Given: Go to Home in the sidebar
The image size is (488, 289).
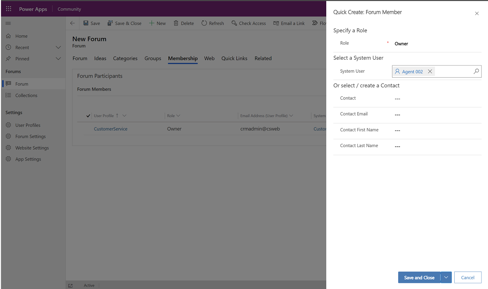Looking at the screenshot, I should (22, 36).
